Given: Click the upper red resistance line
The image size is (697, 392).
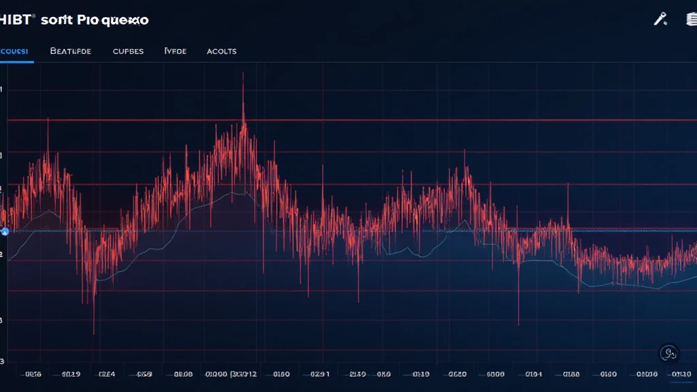Looking at the screenshot, I should coord(352,120).
